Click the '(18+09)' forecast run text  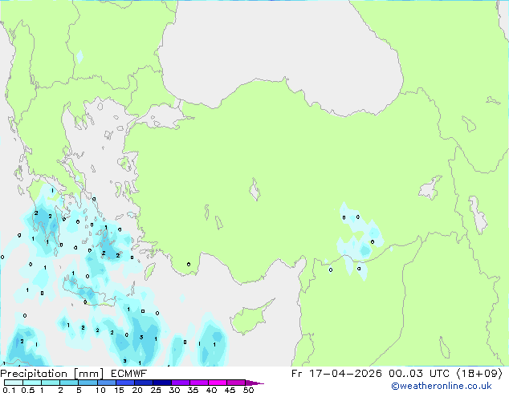coord(479,374)
